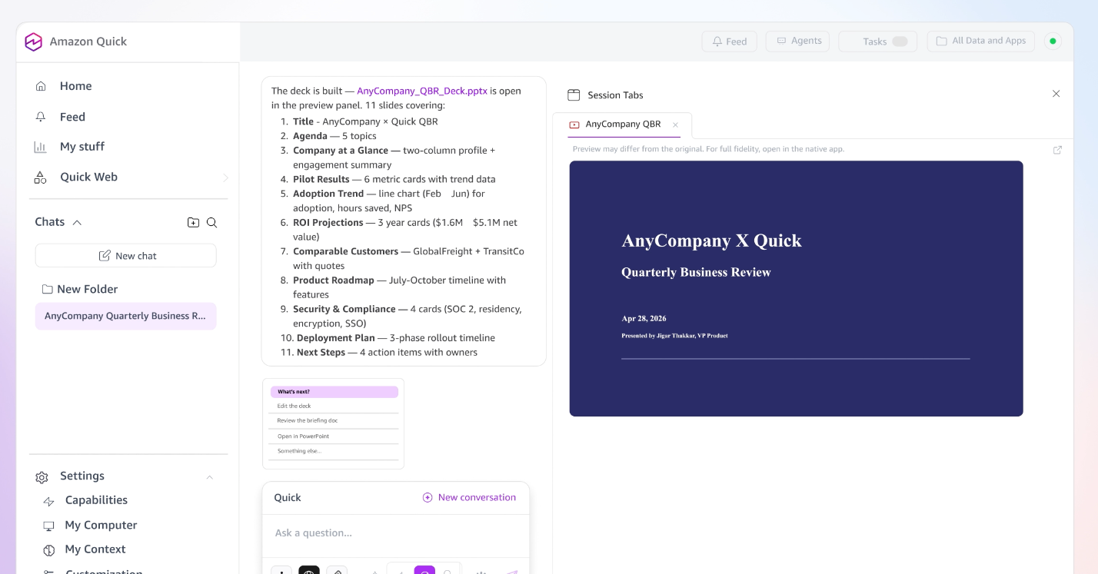Click the Feed button in top bar
The width and height of the screenshot is (1098, 574).
click(729, 41)
